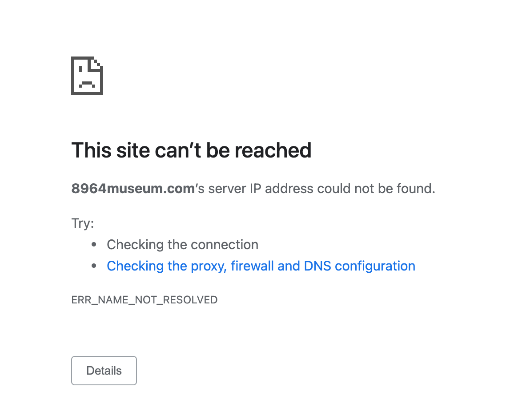Viewport: 506px width, 420px height.
Task: Click the word "reached" in the heading
Action: [273, 150]
